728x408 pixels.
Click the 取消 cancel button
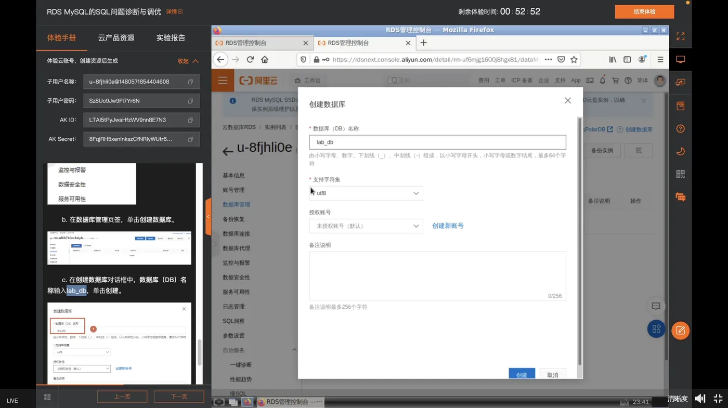tap(553, 375)
